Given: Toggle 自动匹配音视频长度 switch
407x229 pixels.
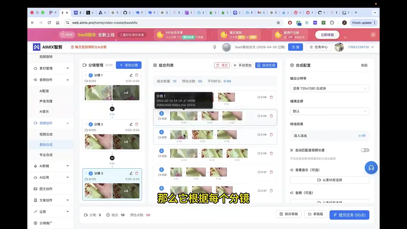Looking at the screenshot, I should click(x=365, y=150).
